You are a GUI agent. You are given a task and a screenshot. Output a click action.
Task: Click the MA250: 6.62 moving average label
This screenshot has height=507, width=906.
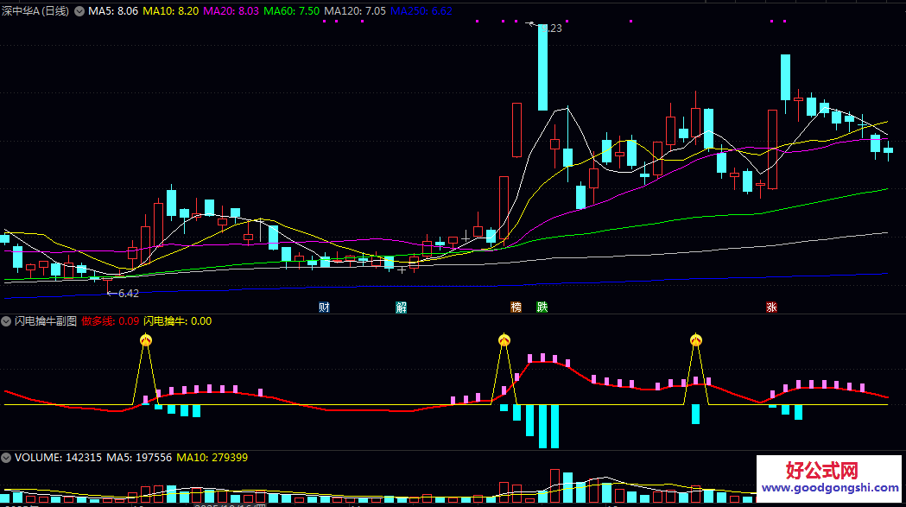[x=421, y=11]
